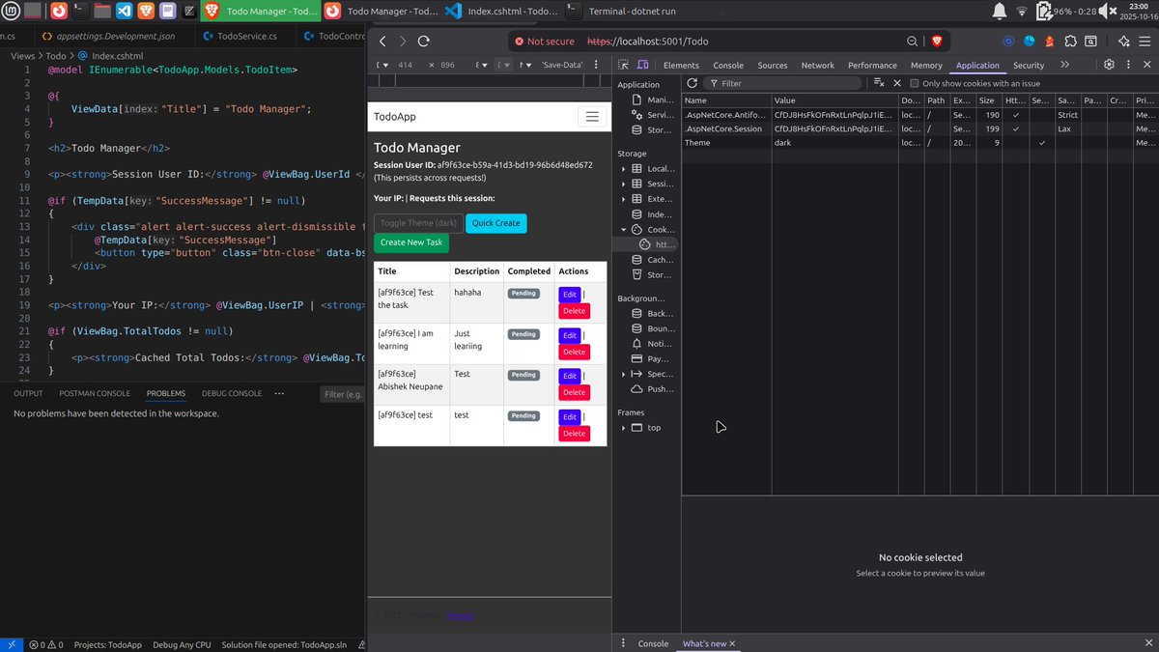
Task: Open Service workers in Application sidebar
Action: pyautogui.click(x=654, y=115)
